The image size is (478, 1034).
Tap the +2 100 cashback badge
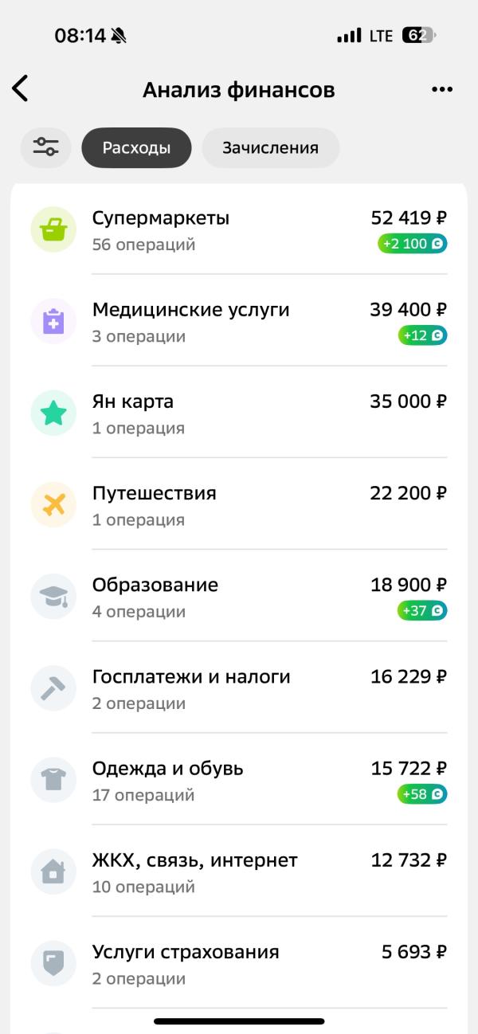413,244
